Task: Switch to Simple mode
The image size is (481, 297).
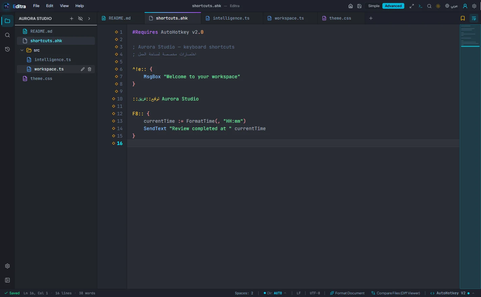Action: coord(374,6)
